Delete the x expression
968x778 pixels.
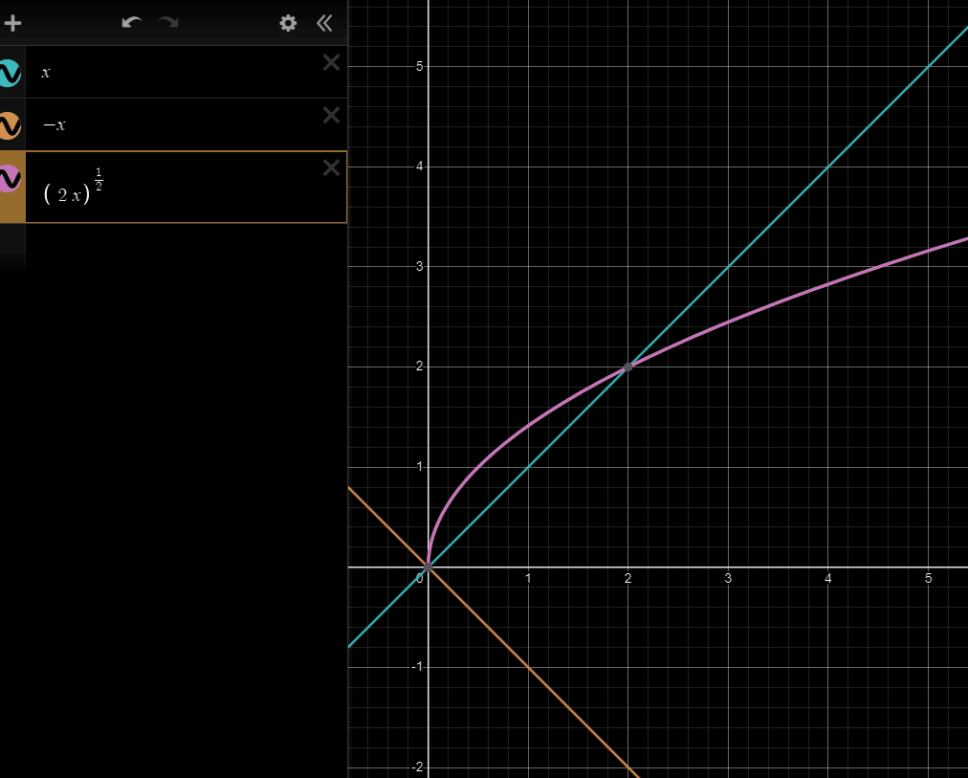click(x=332, y=62)
